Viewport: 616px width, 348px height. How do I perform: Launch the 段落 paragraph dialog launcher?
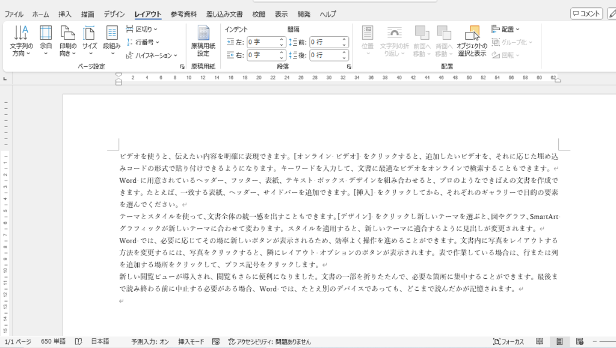[349, 67]
